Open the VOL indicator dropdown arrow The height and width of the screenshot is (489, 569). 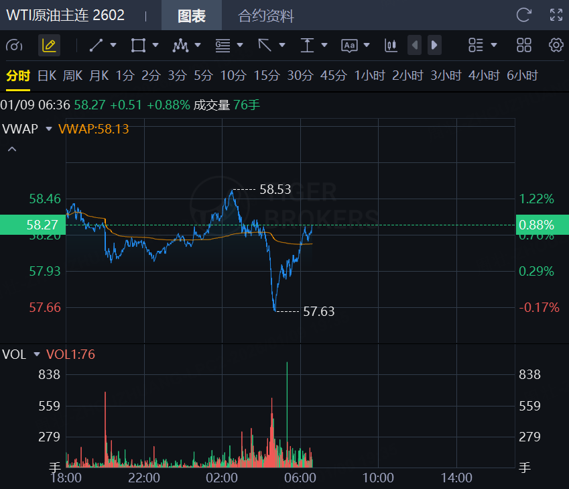(x=36, y=354)
